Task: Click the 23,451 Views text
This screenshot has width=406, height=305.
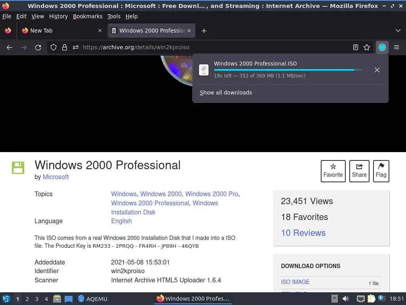Action: click(x=307, y=201)
